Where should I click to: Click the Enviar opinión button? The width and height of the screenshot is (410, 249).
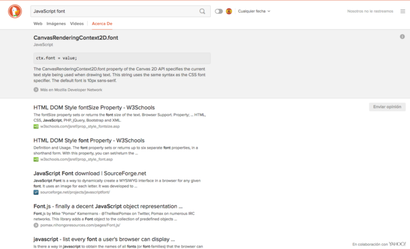coord(387,107)
